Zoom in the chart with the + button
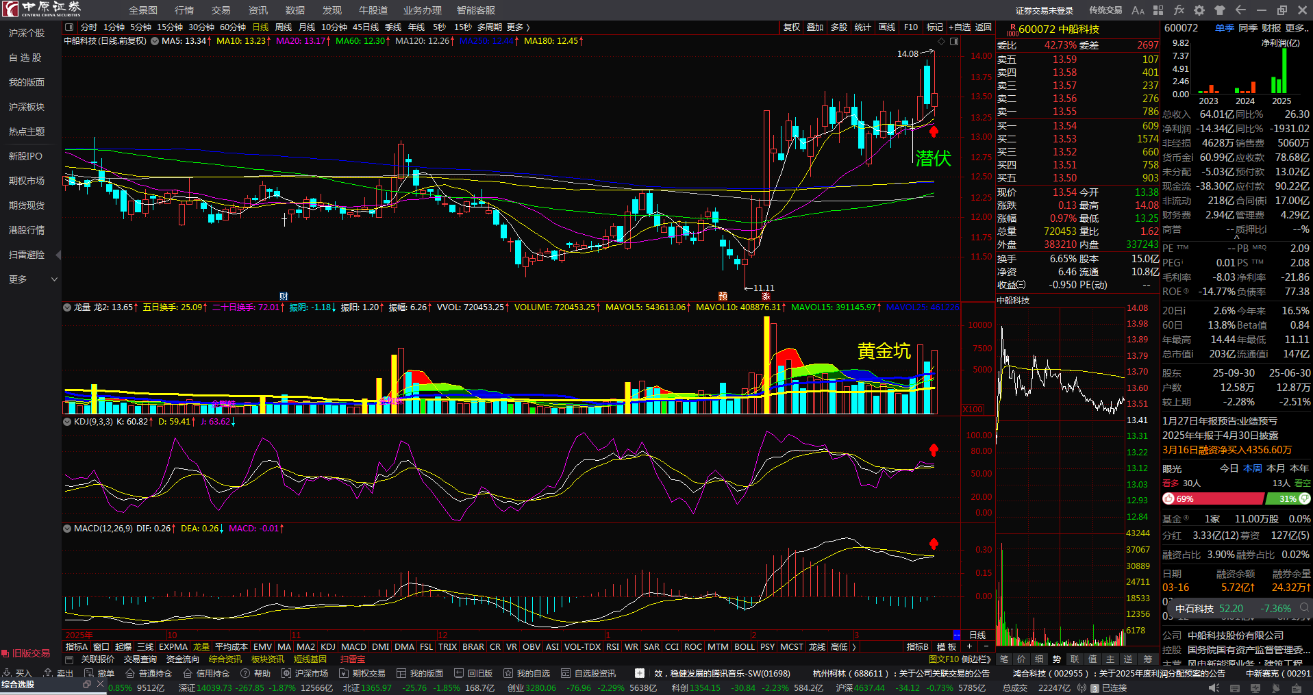Viewport: 1313px width, 695px height. click(x=969, y=646)
